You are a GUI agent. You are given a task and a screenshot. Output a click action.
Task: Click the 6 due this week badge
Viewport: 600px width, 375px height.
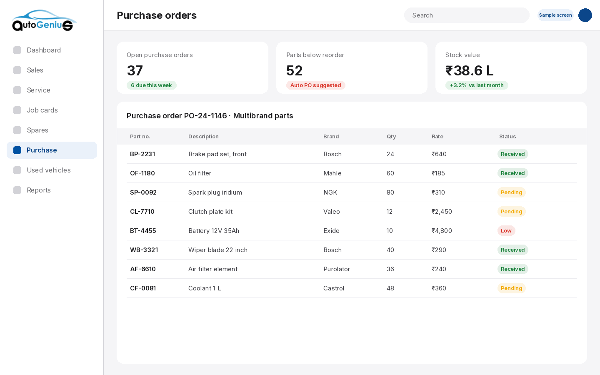click(152, 85)
